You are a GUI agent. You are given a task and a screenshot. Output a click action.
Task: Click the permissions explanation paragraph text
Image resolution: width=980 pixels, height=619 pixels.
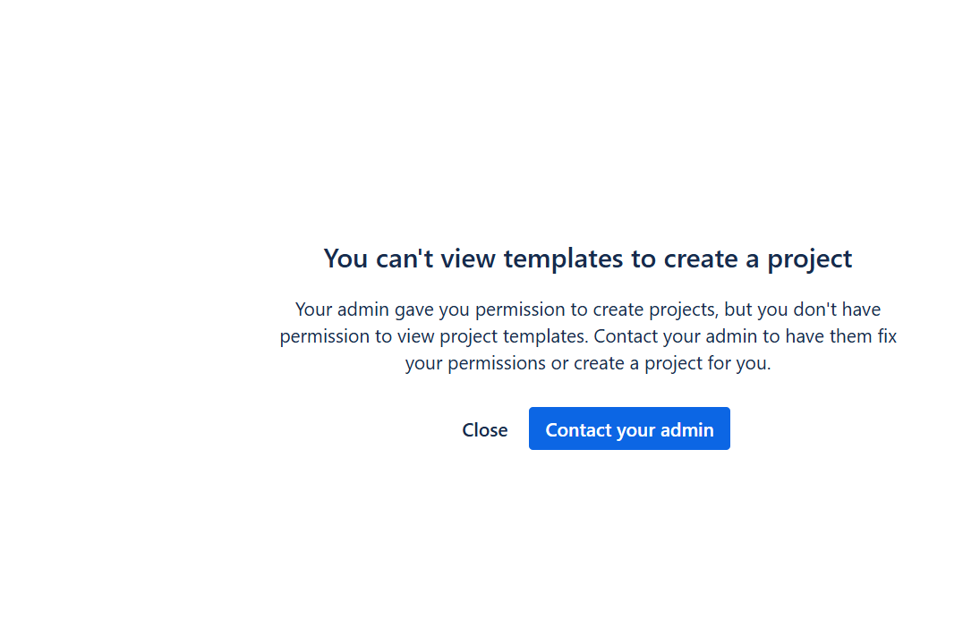click(x=587, y=336)
